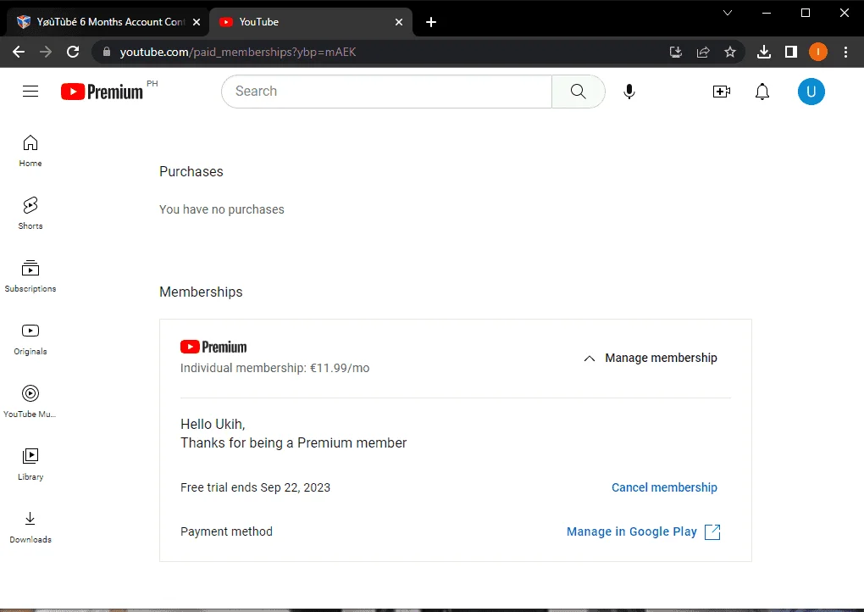Select the YouTube browser tab
864x612 pixels.
click(312, 22)
